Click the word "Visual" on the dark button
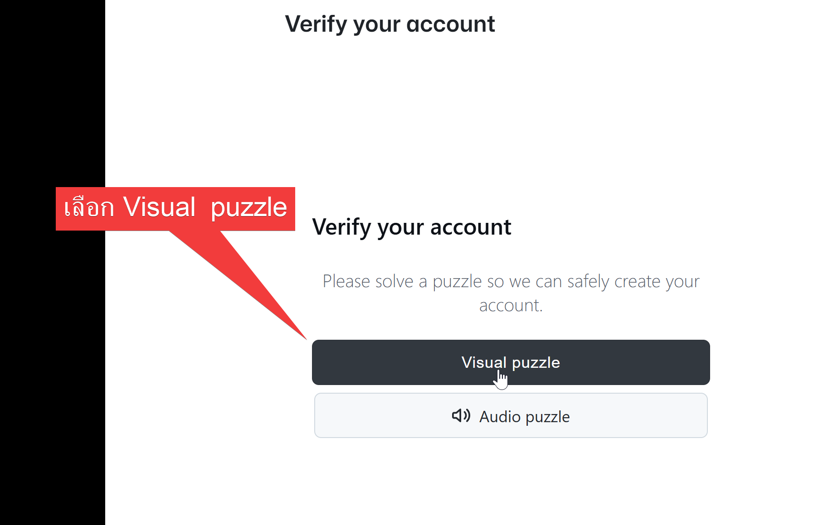The height and width of the screenshot is (525, 833). coord(483,362)
